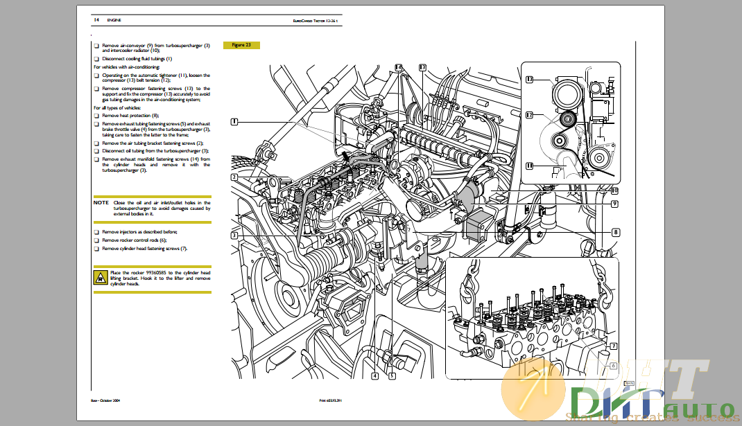This screenshot has width=742, height=426.
Task: Click callout number 14 above the engine figure
Action: pyautogui.click(x=399, y=68)
